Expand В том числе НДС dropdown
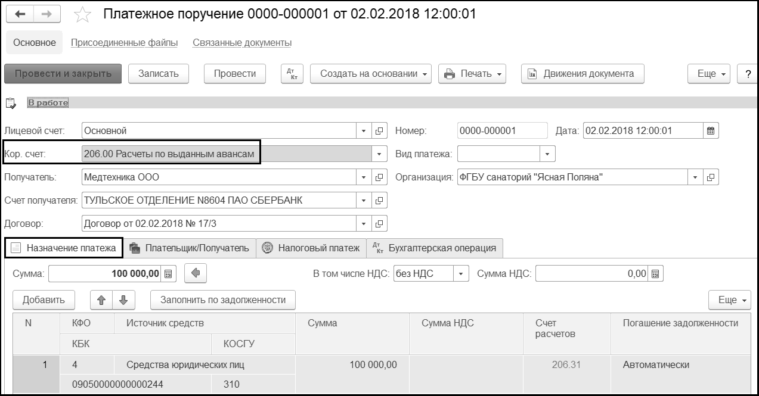 [x=461, y=274]
